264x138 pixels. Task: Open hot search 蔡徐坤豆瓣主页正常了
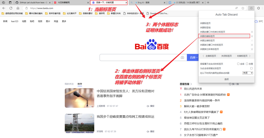click(x=197, y=118)
